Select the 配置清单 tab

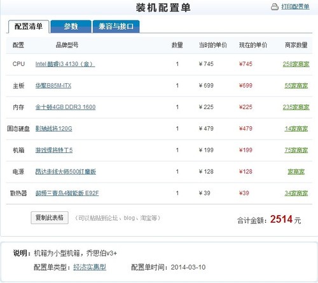29,27
